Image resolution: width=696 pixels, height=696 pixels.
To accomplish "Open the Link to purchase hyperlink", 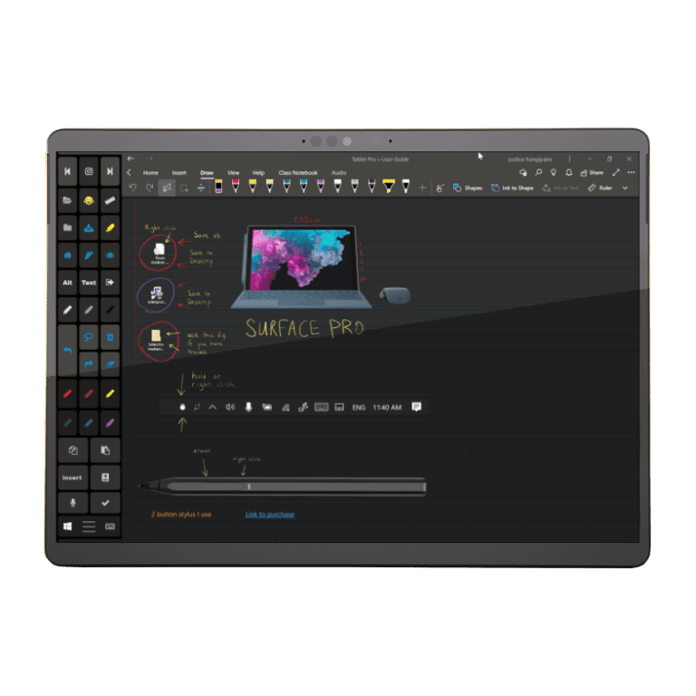I will (x=269, y=515).
